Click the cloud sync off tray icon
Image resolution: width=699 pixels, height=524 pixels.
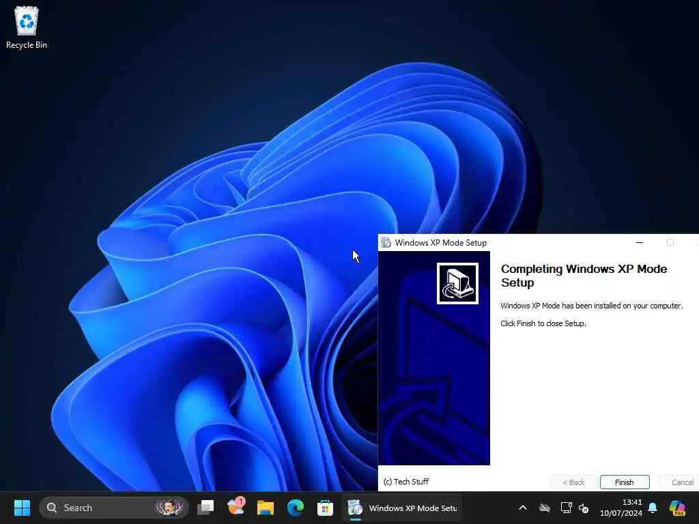tap(545, 508)
